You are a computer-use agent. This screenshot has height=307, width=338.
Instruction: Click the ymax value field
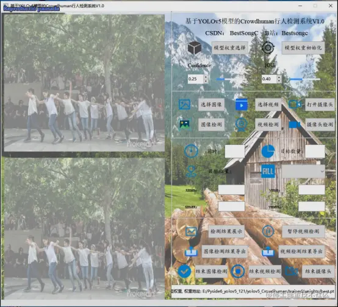coord(312,206)
